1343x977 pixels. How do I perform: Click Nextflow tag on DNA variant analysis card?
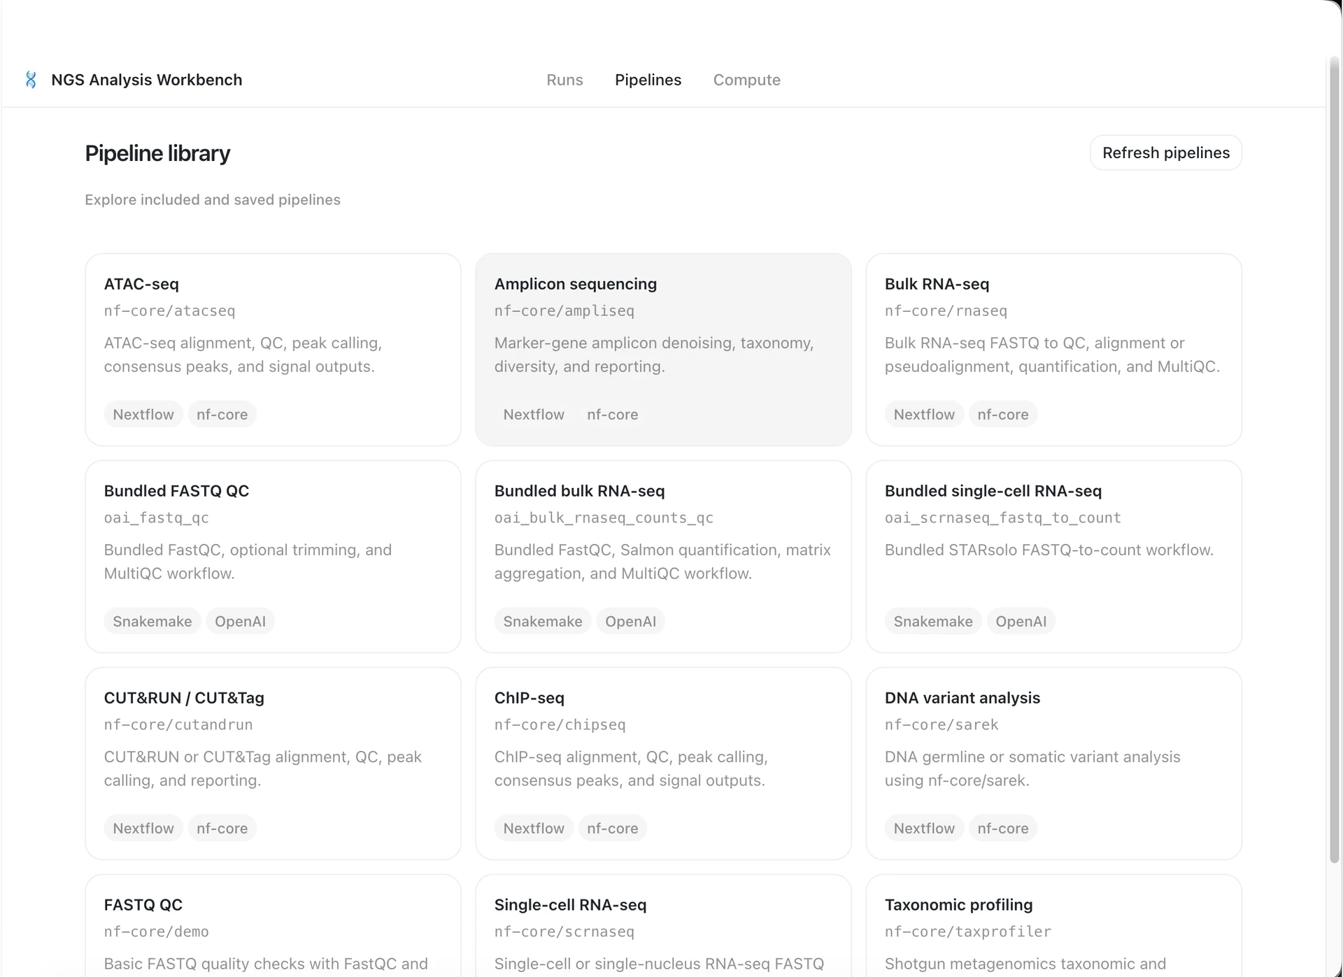tap(924, 828)
